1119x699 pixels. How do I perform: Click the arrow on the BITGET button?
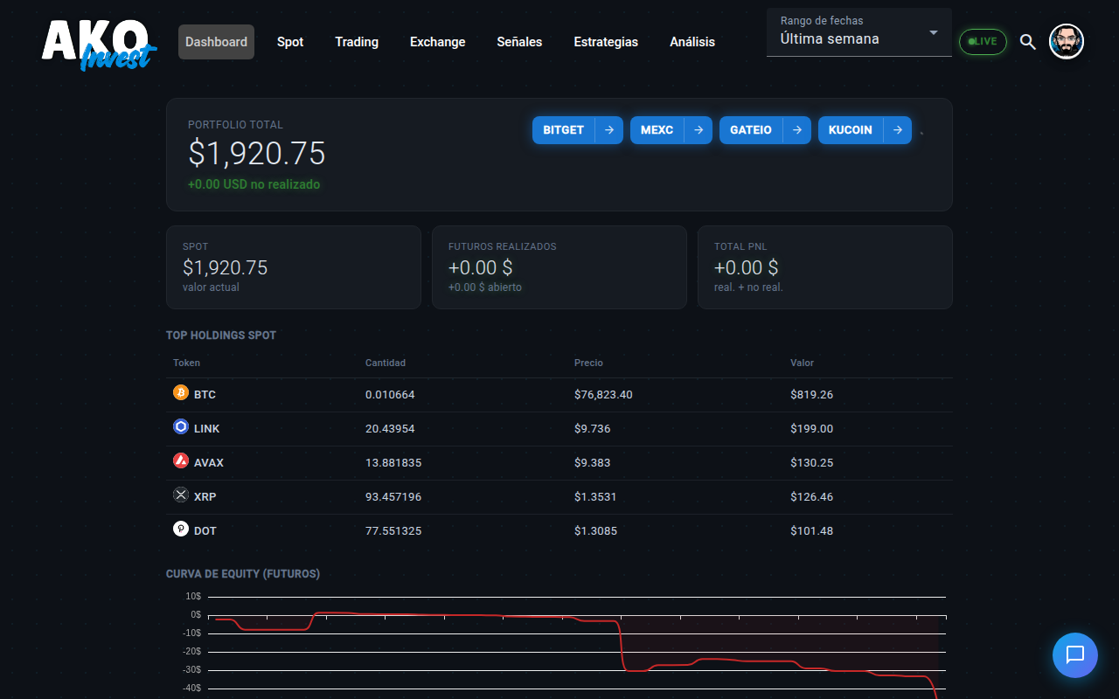(609, 130)
